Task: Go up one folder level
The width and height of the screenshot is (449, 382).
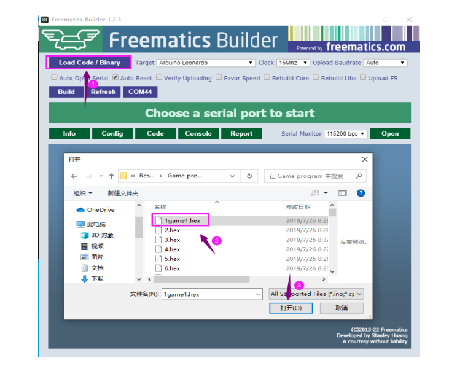Action: [x=111, y=176]
